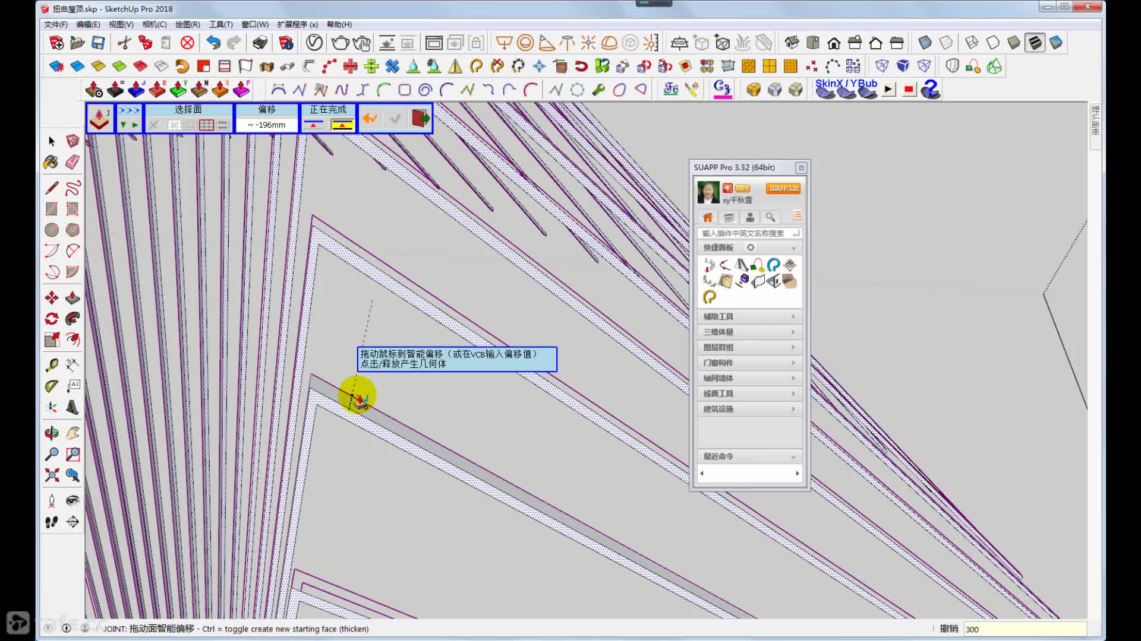The width and height of the screenshot is (1141, 641).
Task: Expand the 线面工具 section in SUAPP
Action: 749,394
